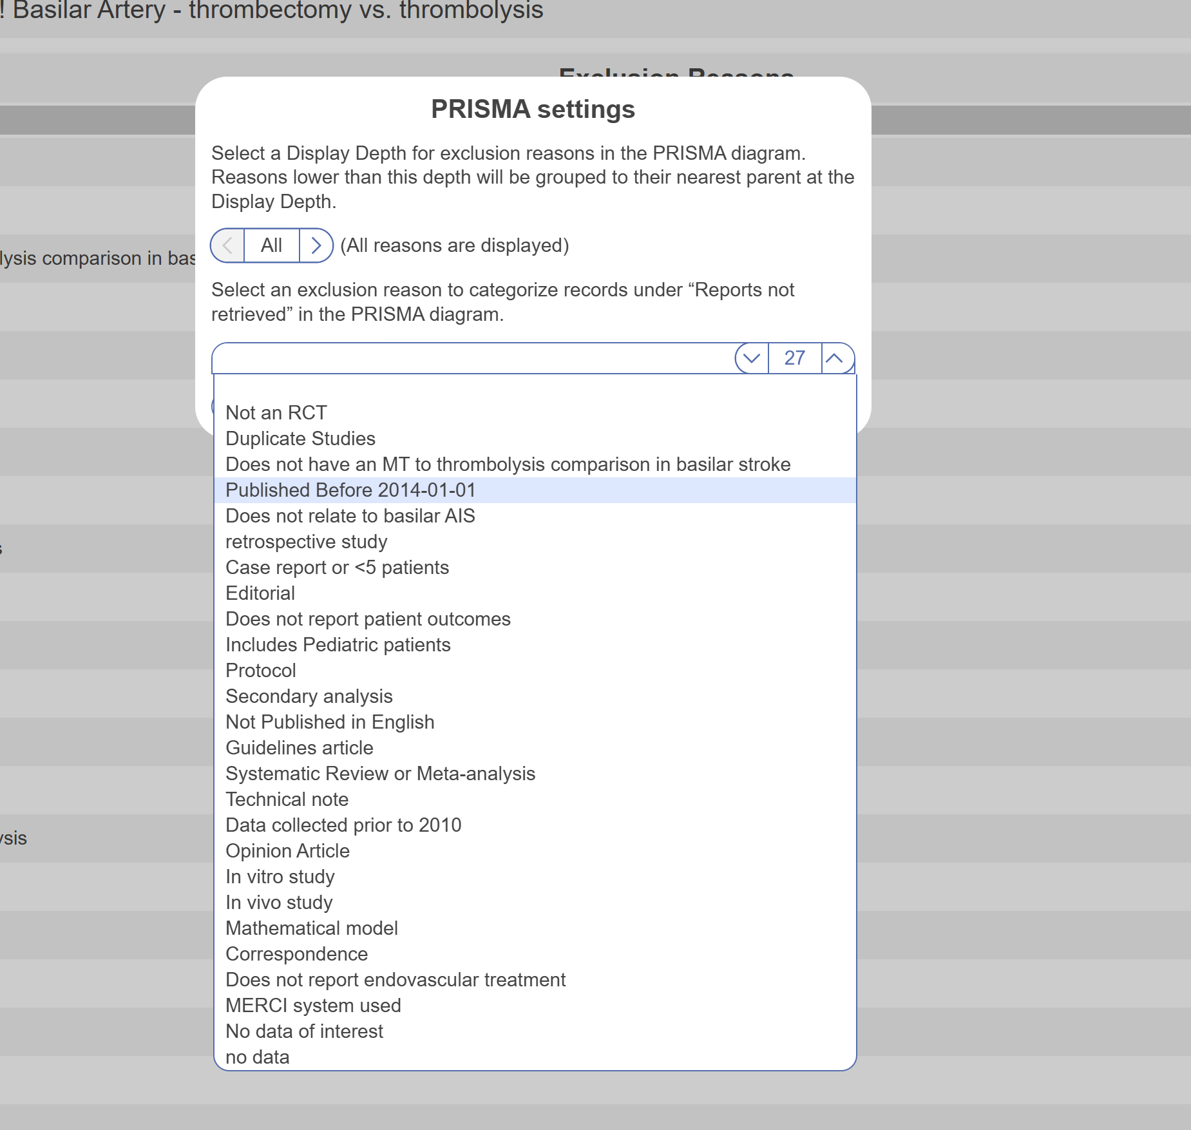Click the display depth decrease left chevron
The width and height of the screenshot is (1191, 1130).
(227, 245)
